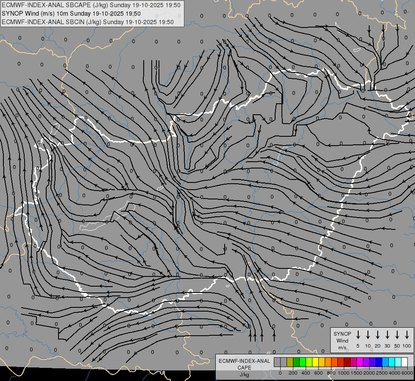Click the '600' value on CAPE scale

tap(318, 373)
